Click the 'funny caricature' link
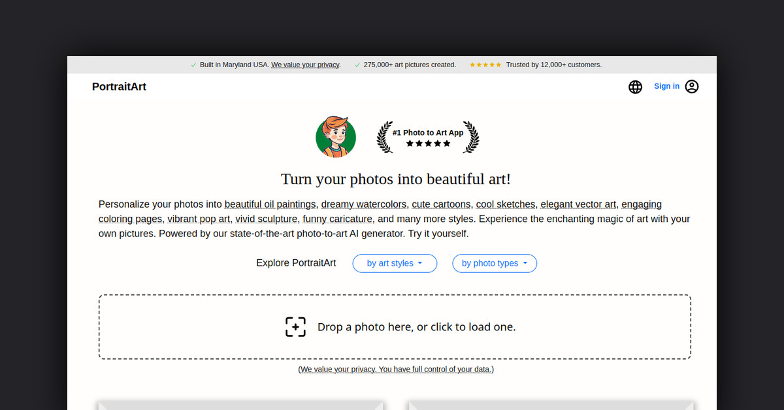The width and height of the screenshot is (784, 410). [x=338, y=219]
